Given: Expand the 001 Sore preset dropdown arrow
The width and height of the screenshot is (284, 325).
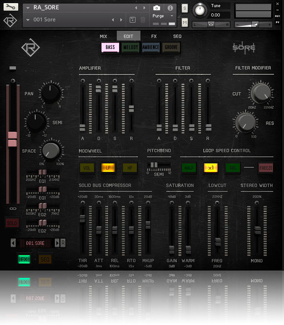Looking at the screenshot, I should click(x=28, y=20).
